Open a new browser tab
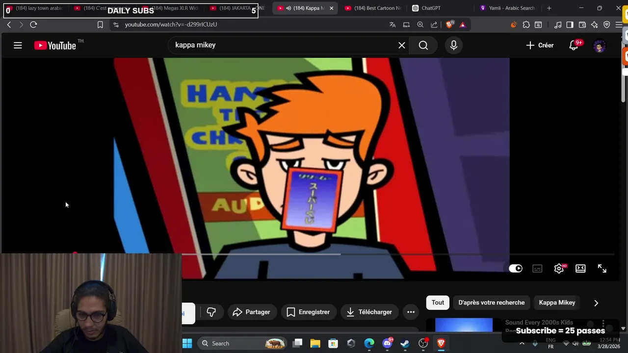Image resolution: width=628 pixels, height=353 pixels. tap(549, 8)
